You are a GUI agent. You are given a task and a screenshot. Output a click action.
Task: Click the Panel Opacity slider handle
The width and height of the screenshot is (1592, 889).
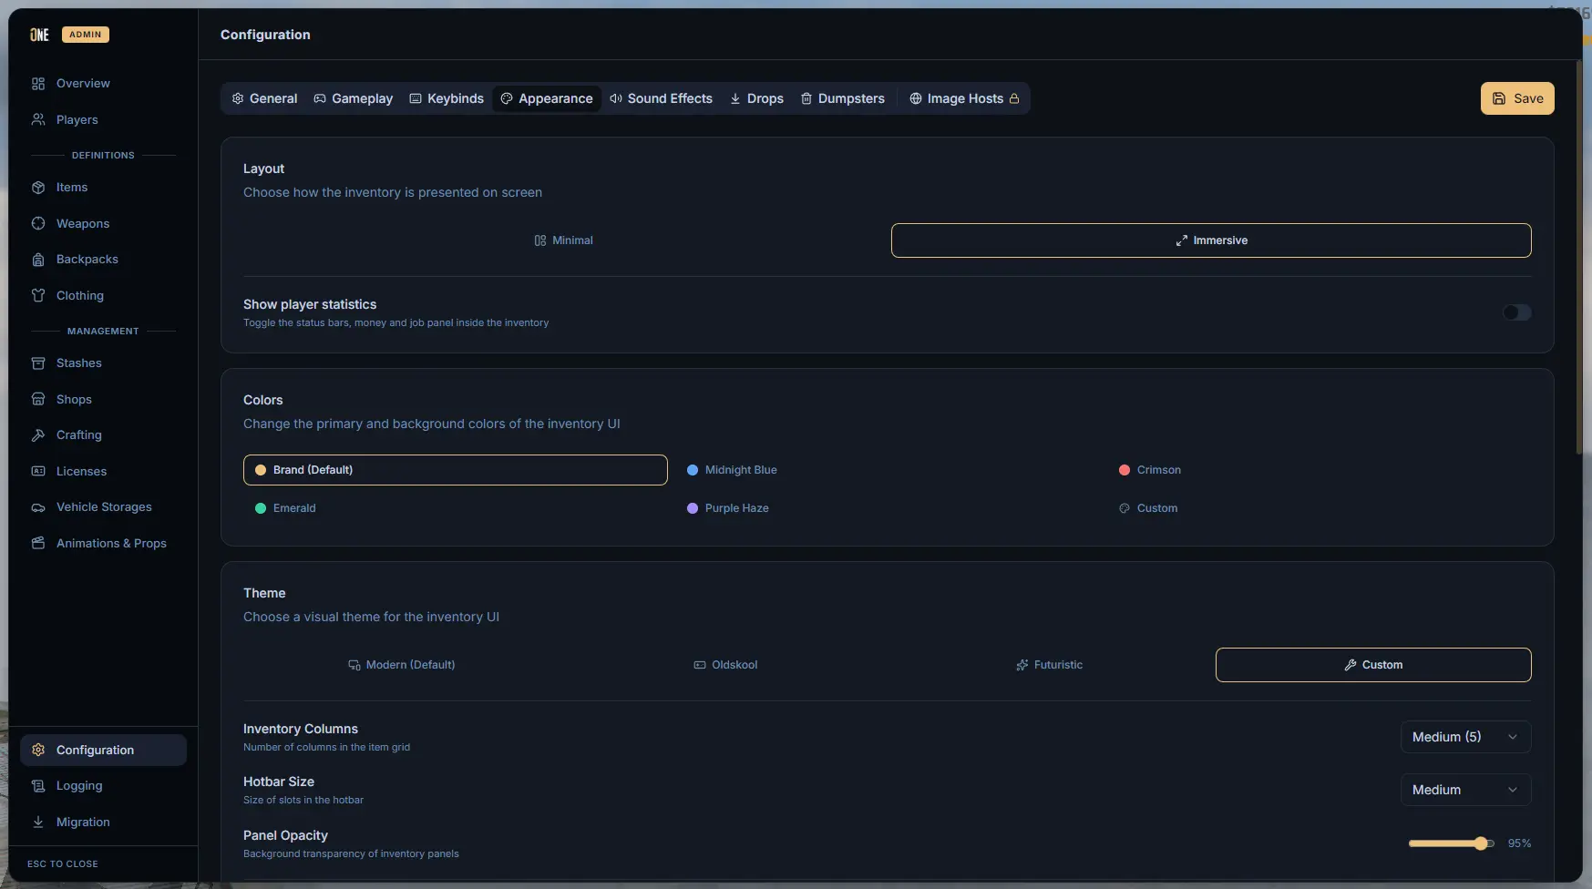click(x=1482, y=843)
